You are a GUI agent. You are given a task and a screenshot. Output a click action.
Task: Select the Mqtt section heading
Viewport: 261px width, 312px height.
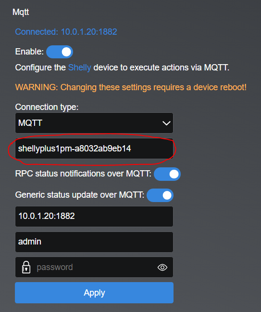(x=21, y=13)
